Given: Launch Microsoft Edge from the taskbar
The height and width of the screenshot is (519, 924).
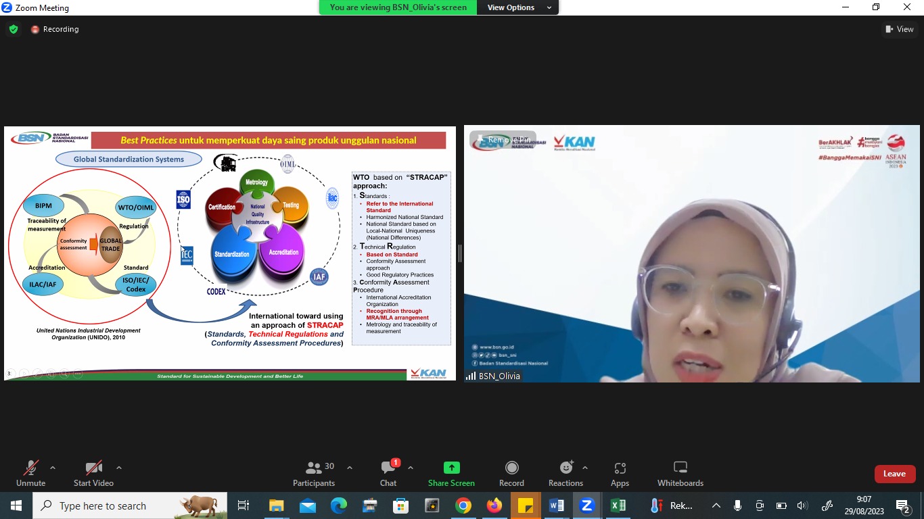Looking at the screenshot, I should (x=339, y=505).
